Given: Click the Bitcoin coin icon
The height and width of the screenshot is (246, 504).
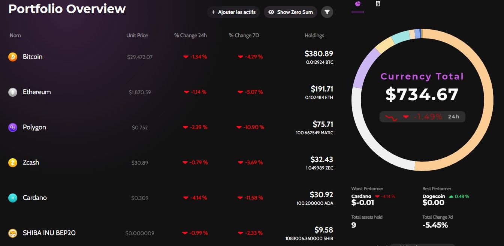Looking at the screenshot, I should point(13,57).
